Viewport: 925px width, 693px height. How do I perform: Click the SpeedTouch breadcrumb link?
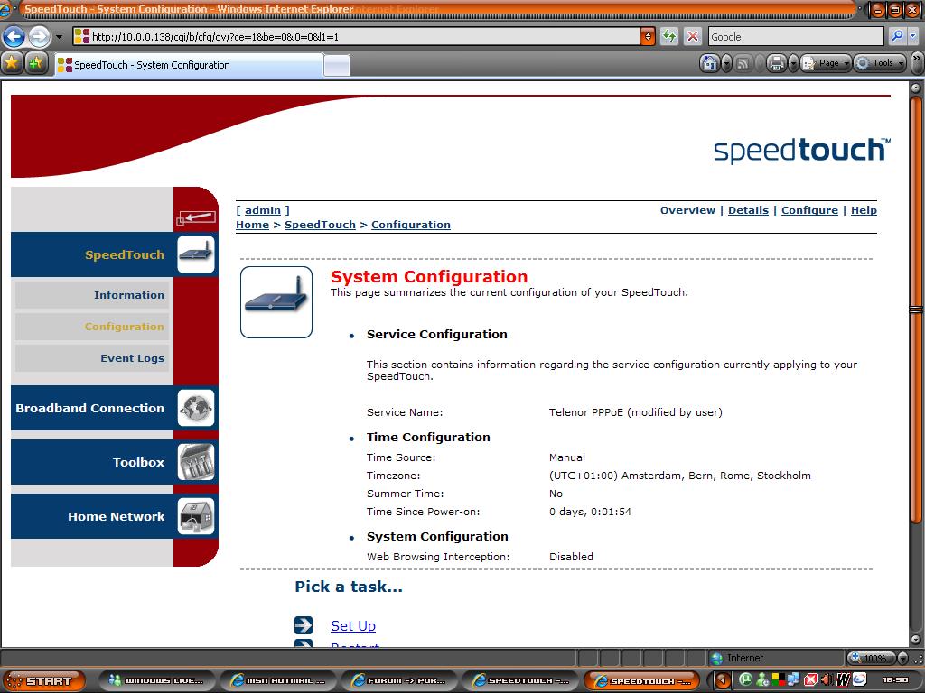click(320, 225)
